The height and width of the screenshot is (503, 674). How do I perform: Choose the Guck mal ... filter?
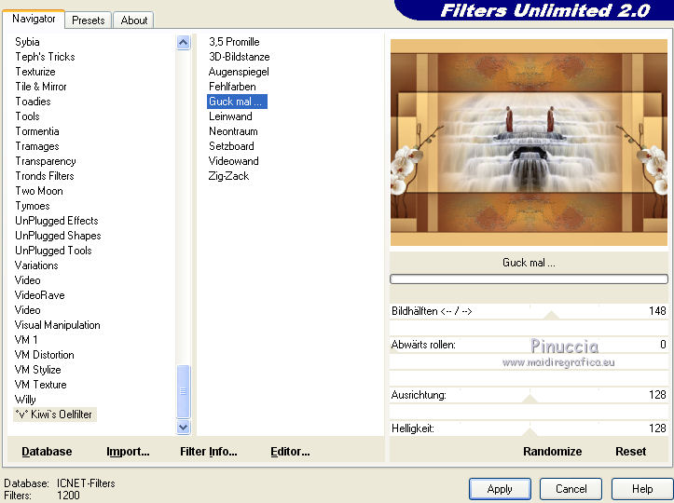pos(237,102)
